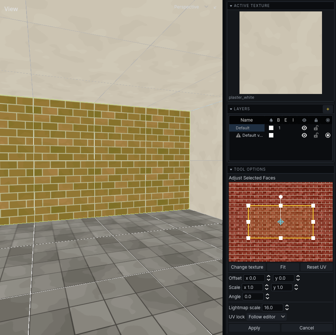Click the bottom-left UV selection handle
This screenshot has width=336, height=335.
pos(248,238)
